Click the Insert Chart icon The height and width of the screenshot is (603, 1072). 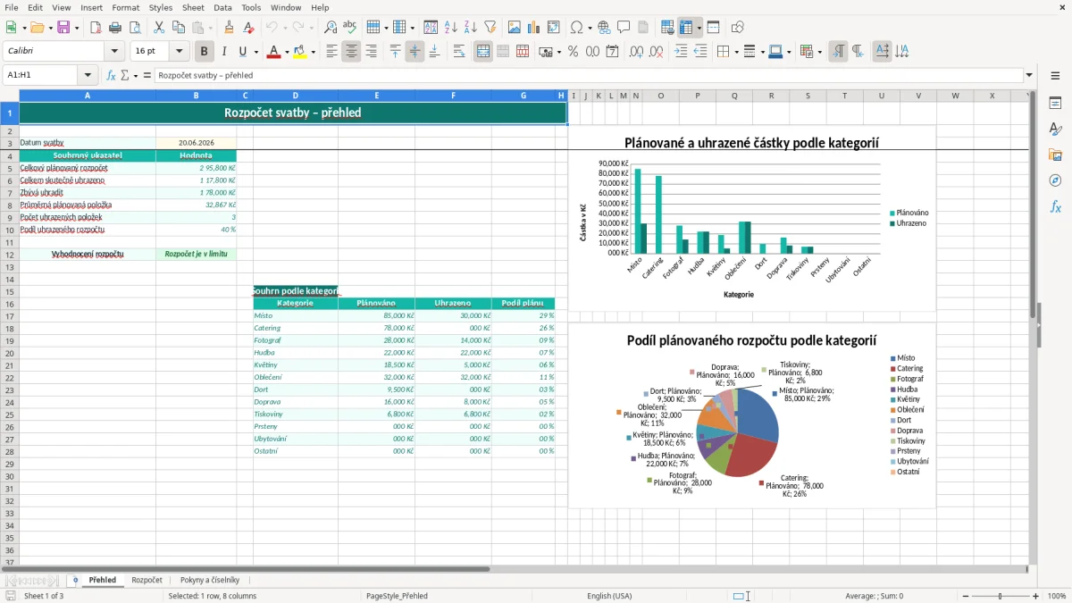534,28
